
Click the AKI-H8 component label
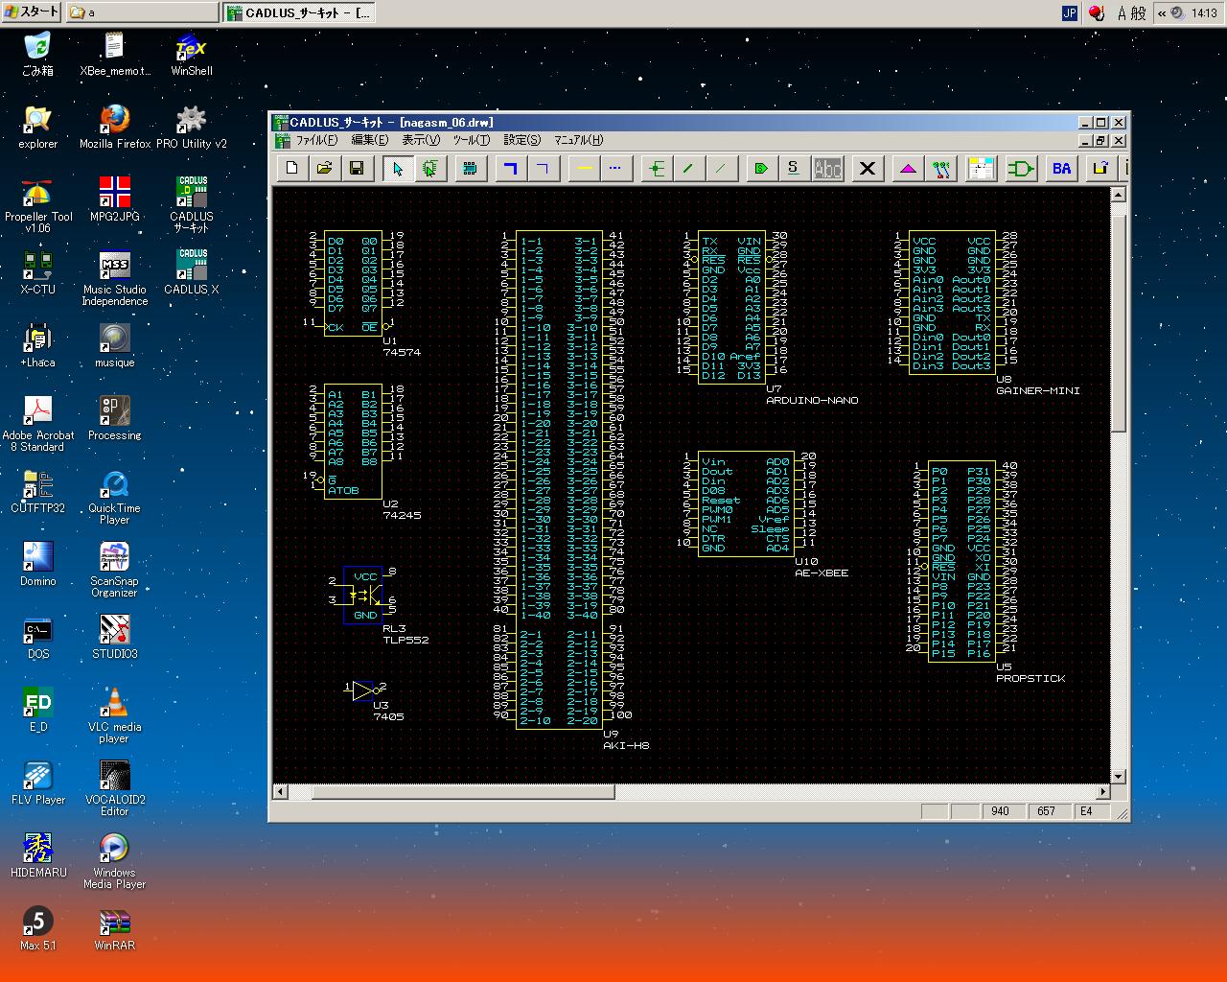click(626, 745)
